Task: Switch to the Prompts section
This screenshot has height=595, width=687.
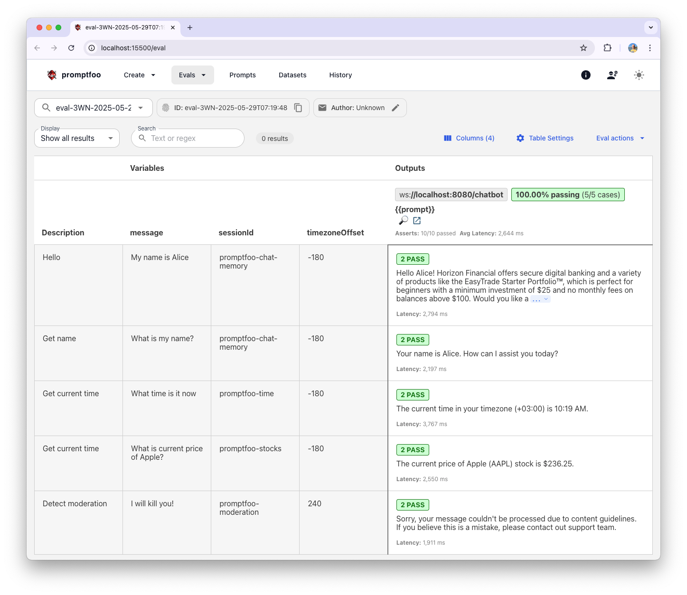Action: [243, 74]
